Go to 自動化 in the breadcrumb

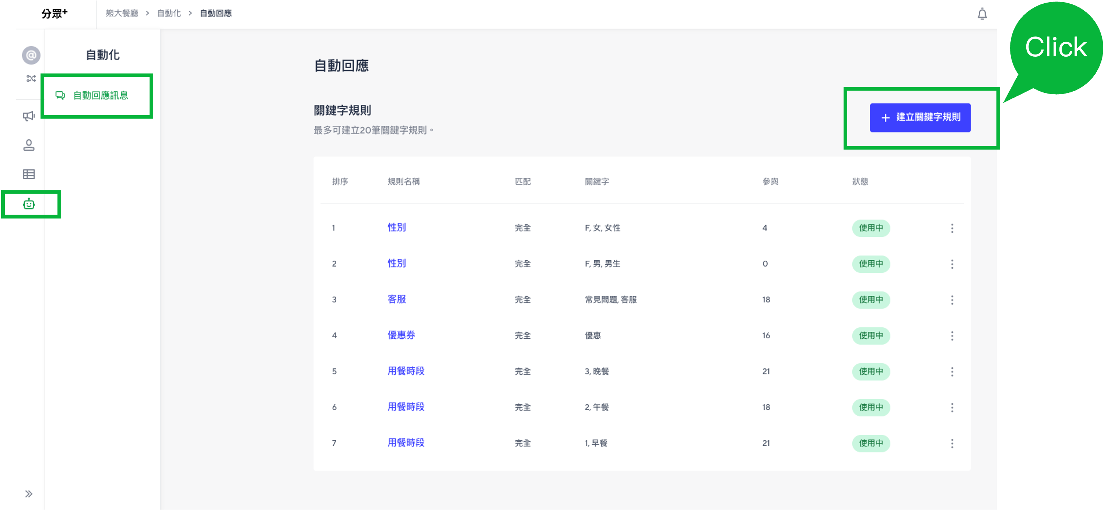click(x=169, y=13)
